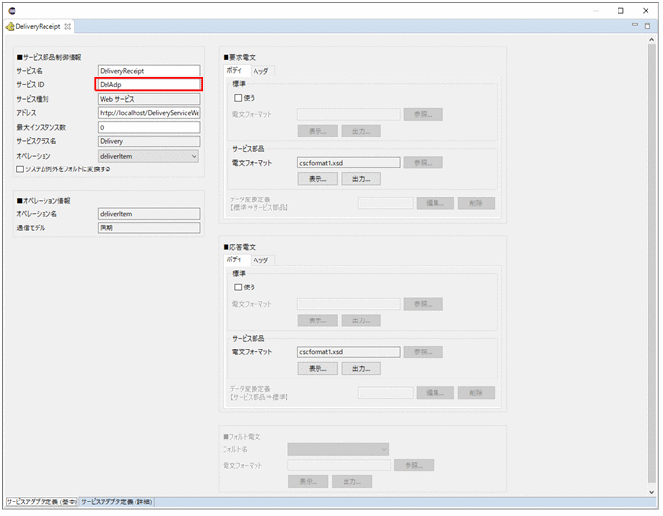
Task: Open the オペレーション deliverItem dropdown
Action: click(148, 156)
